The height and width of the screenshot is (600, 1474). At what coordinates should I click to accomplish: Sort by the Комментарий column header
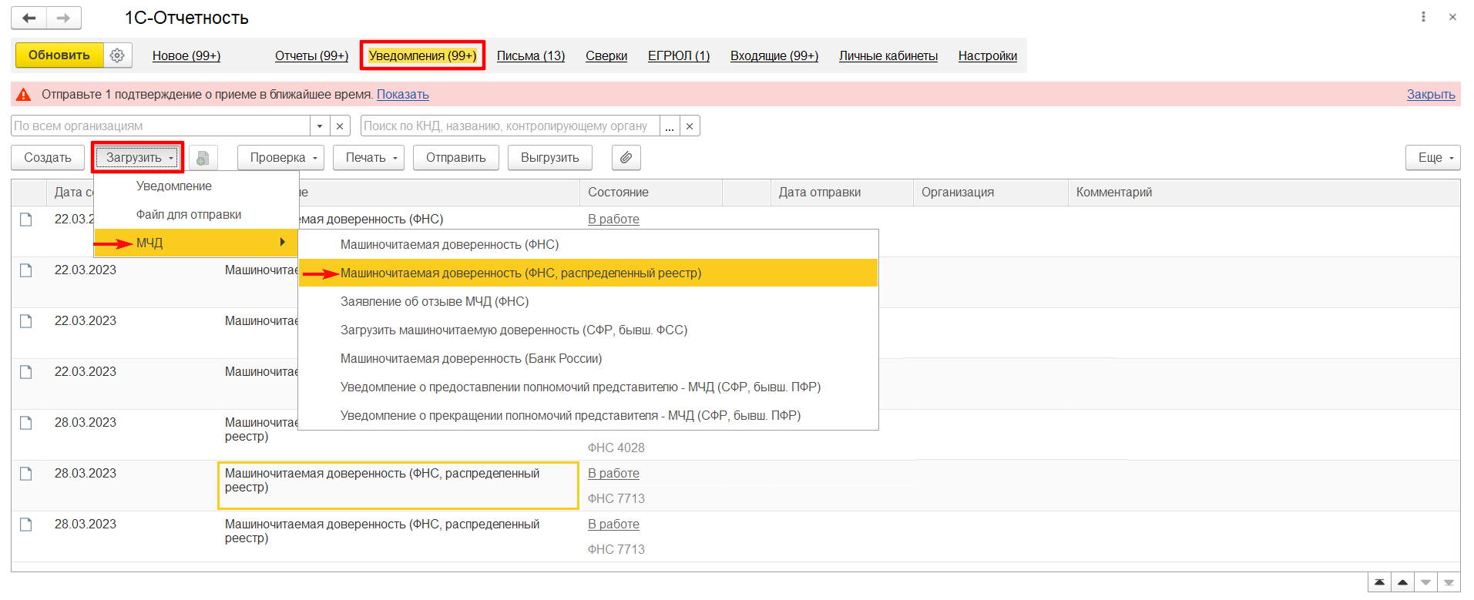[x=1264, y=193]
